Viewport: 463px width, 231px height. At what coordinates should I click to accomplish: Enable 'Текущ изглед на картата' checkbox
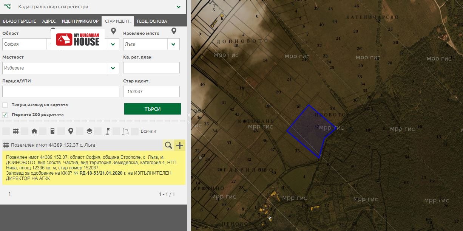coord(5,105)
